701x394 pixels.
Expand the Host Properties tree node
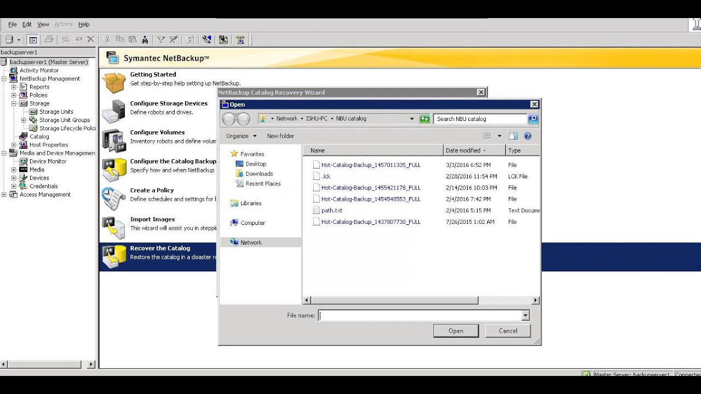(14, 145)
